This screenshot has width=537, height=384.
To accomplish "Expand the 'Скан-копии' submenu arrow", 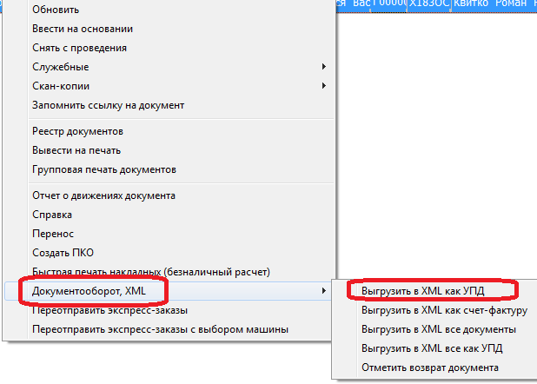I will click(323, 86).
